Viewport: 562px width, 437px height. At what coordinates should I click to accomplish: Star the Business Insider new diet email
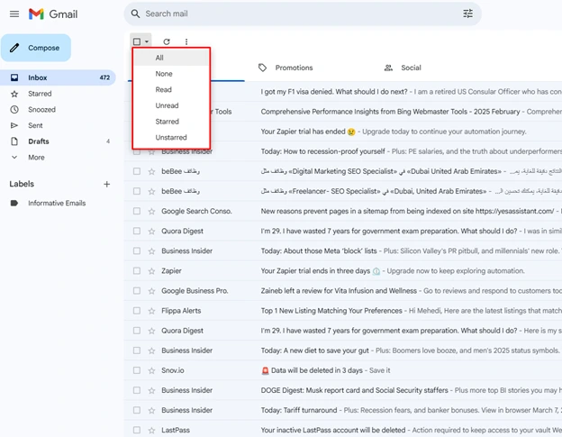[151, 351]
